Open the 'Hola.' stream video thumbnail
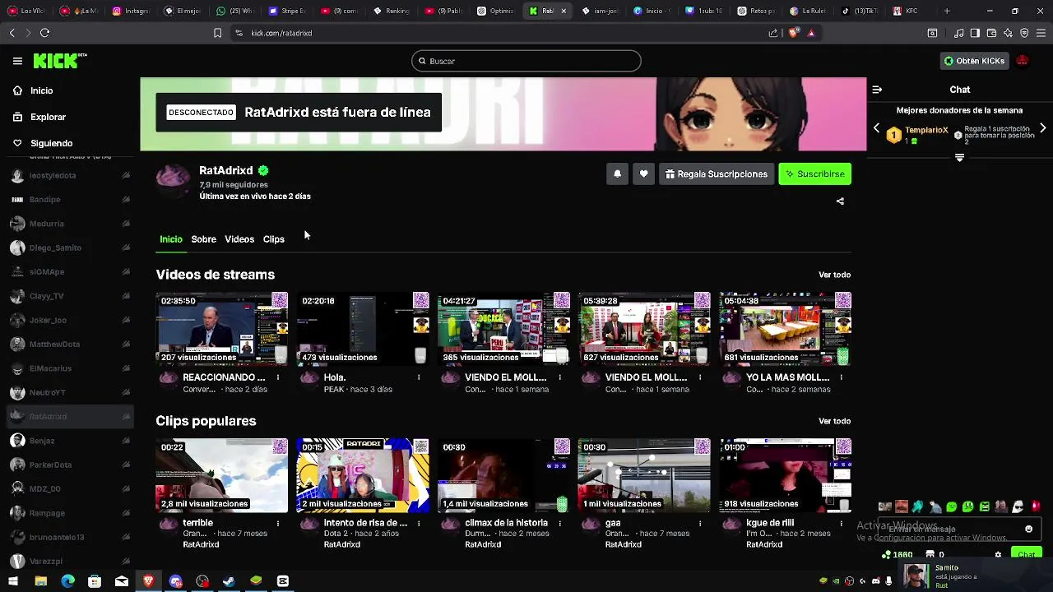This screenshot has height=592, width=1053. coord(363,328)
